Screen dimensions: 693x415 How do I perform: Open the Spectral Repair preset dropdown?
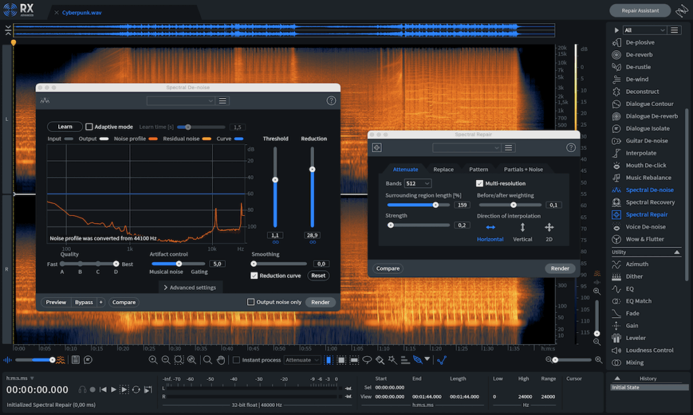(466, 148)
